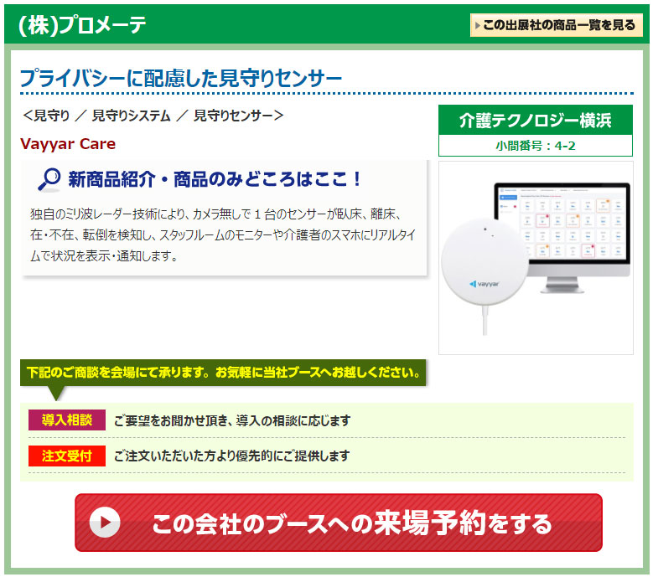The height and width of the screenshot is (577, 653).
Task: Click the 小間番号:4-2 booth number
Action: (x=535, y=146)
